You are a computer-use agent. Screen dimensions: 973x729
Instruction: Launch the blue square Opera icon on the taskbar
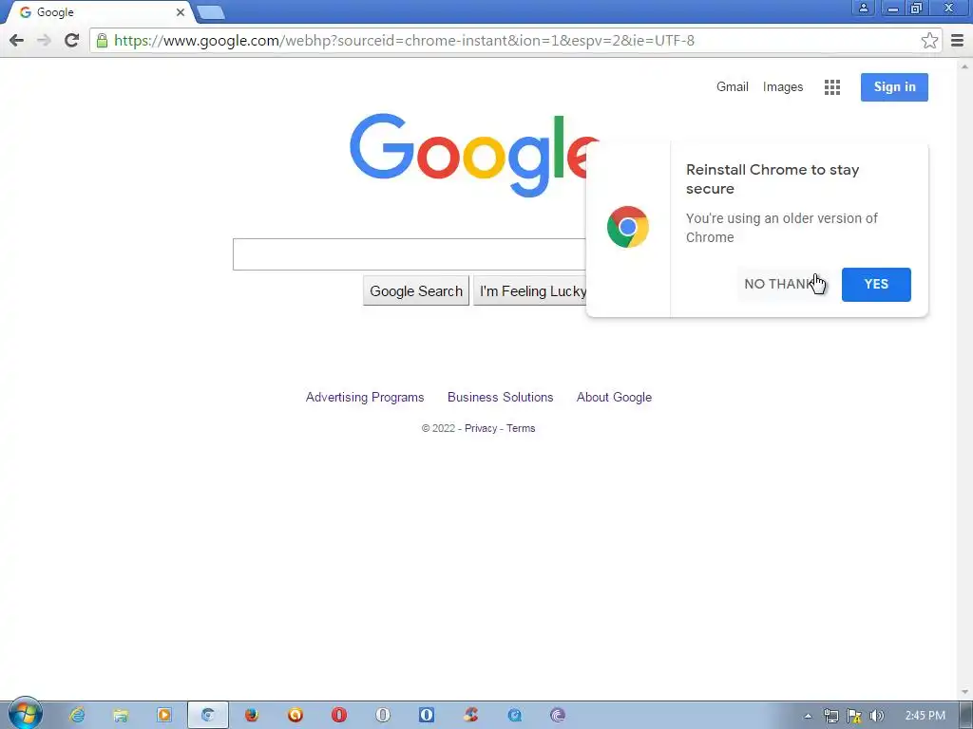(427, 716)
